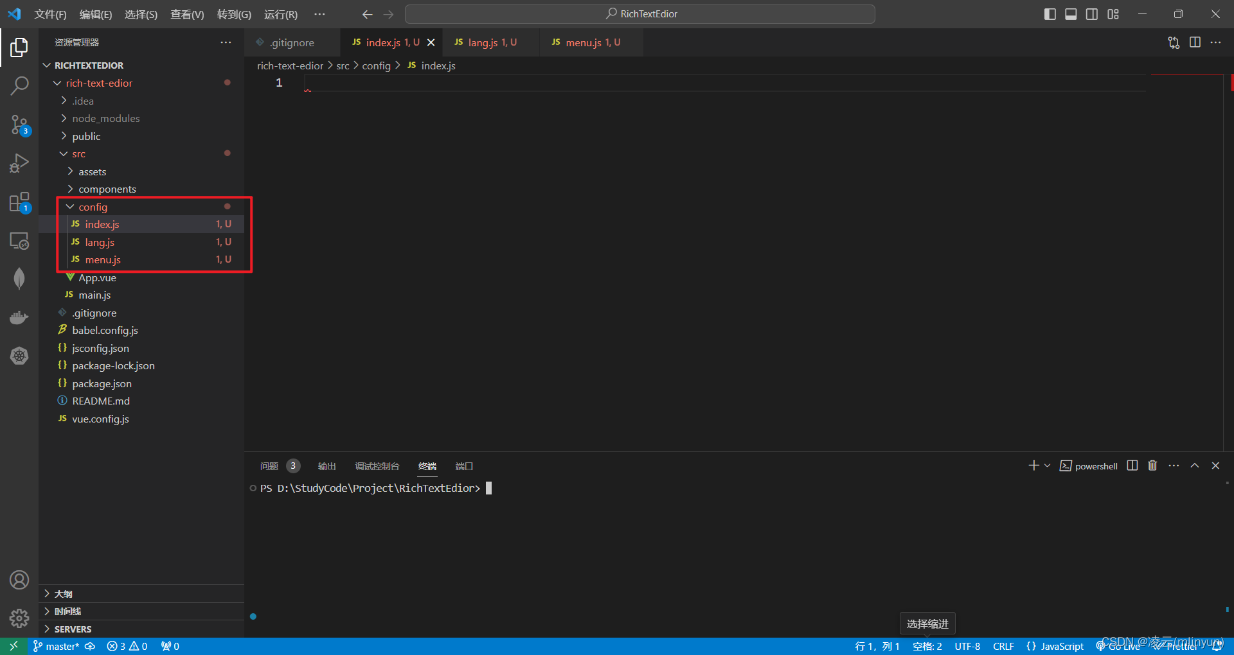1234x655 pixels.
Task: Expand the node_modules folder
Action: pyautogui.click(x=141, y=118)
